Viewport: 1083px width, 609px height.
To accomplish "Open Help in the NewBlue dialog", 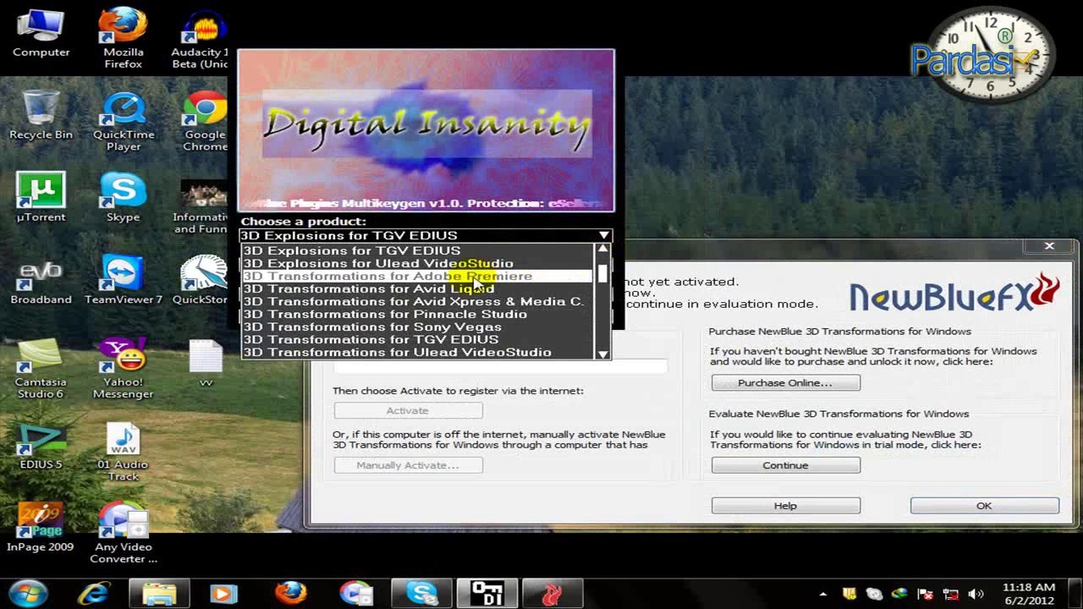I will coord(785,506).
